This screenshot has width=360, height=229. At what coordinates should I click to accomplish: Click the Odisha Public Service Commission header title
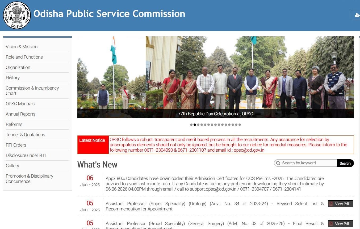coord(109,14)
